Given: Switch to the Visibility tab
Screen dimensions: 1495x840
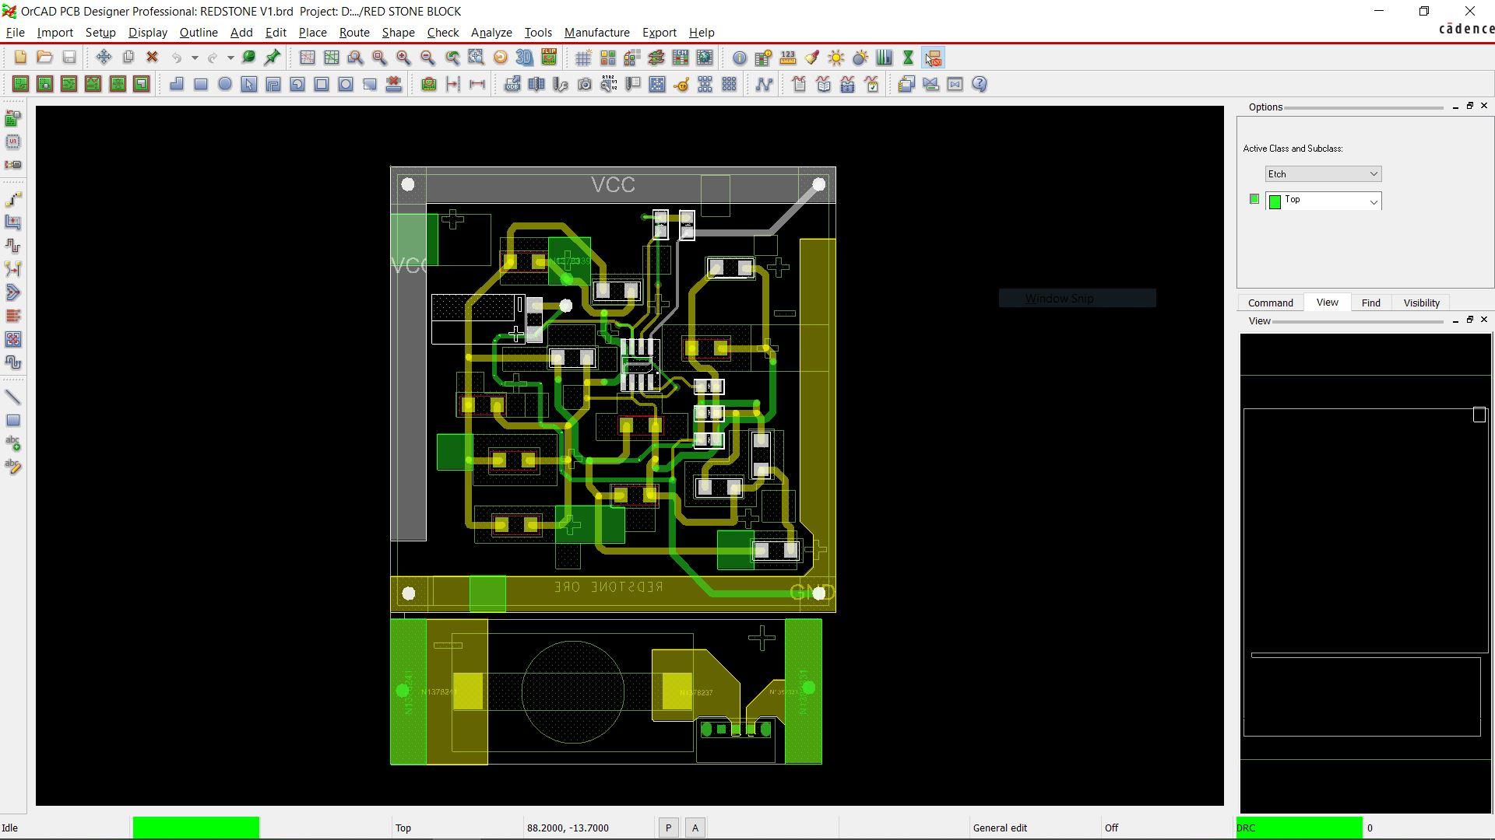Looking at the screenshot, I should [x=1421, y=303].
